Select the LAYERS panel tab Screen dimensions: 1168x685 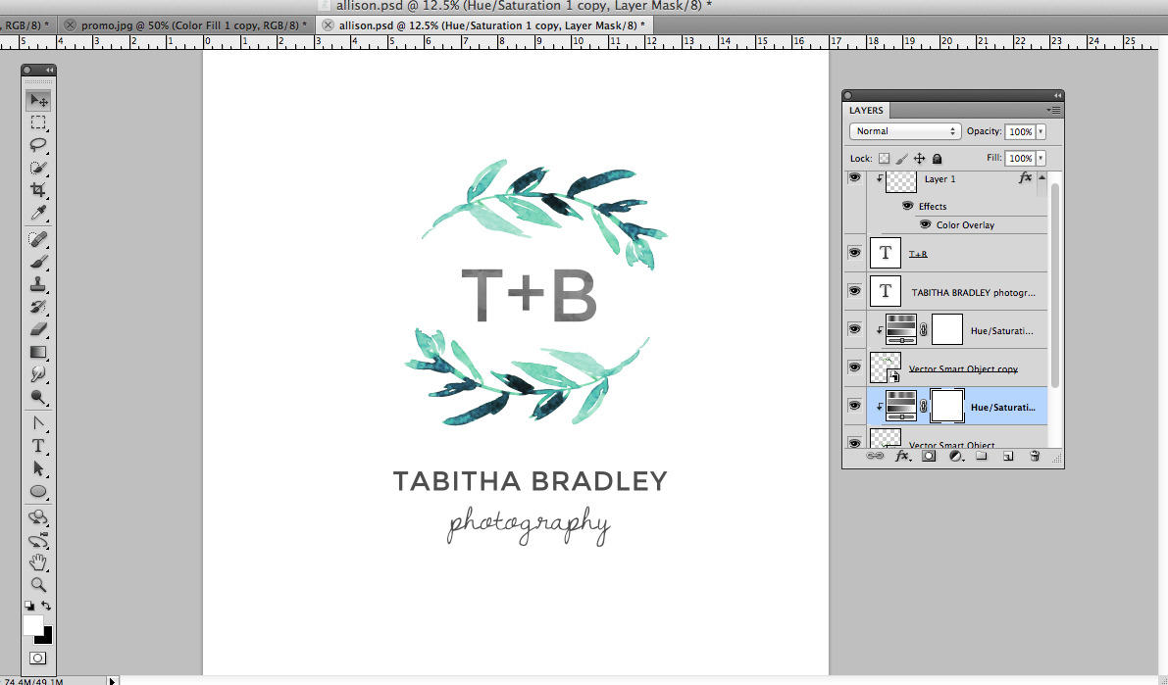tap(866, 110)
